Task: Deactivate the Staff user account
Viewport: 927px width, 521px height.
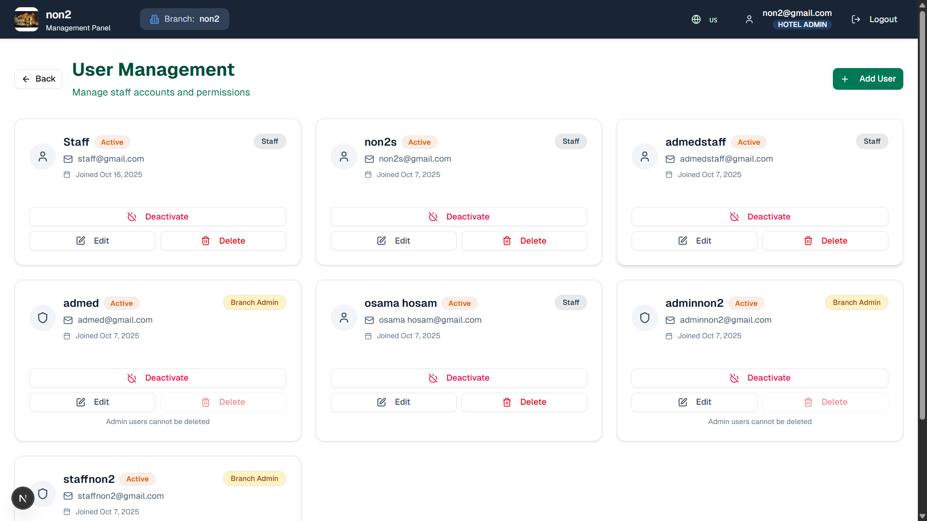Action: click(x=157, y=217)
